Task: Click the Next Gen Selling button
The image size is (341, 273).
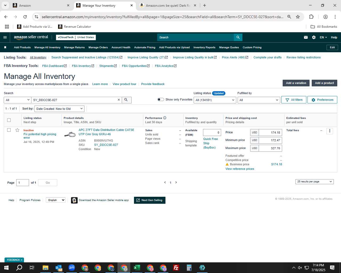Action: 150,200
